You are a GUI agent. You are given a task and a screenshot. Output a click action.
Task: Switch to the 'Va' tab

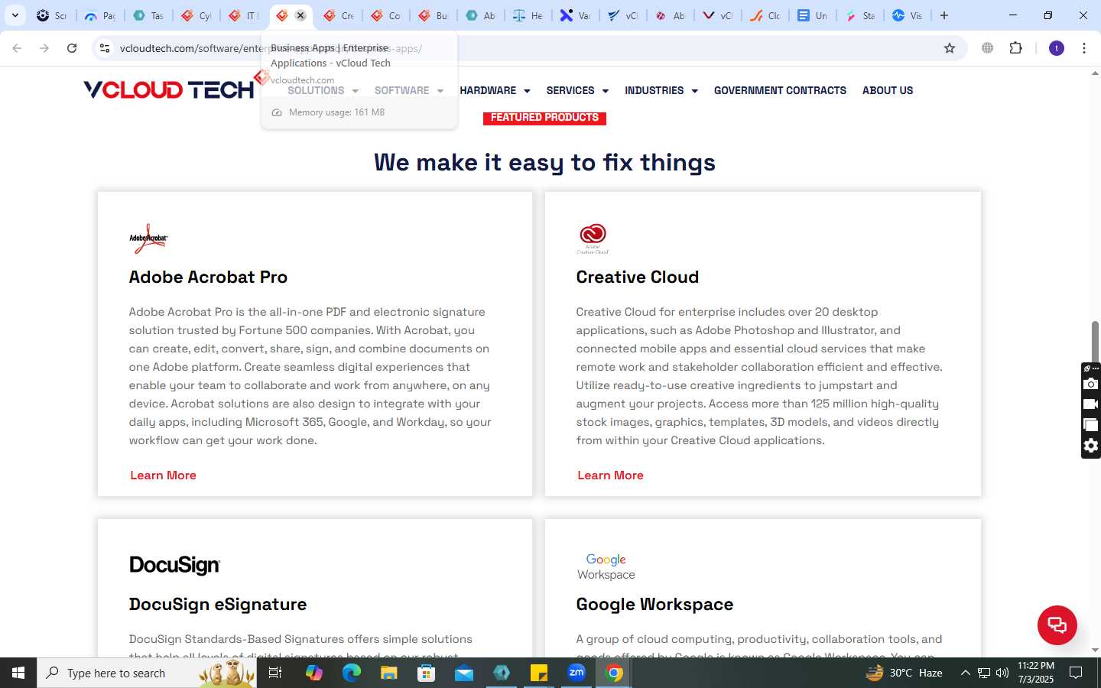pos(576,15)
